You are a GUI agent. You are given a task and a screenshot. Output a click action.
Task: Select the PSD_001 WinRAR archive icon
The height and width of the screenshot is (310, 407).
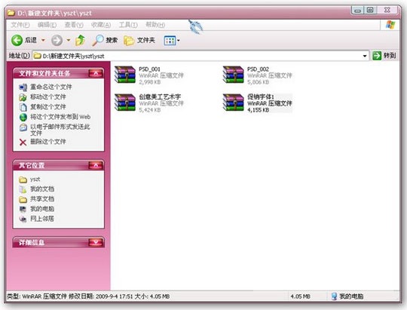point(125,75)
